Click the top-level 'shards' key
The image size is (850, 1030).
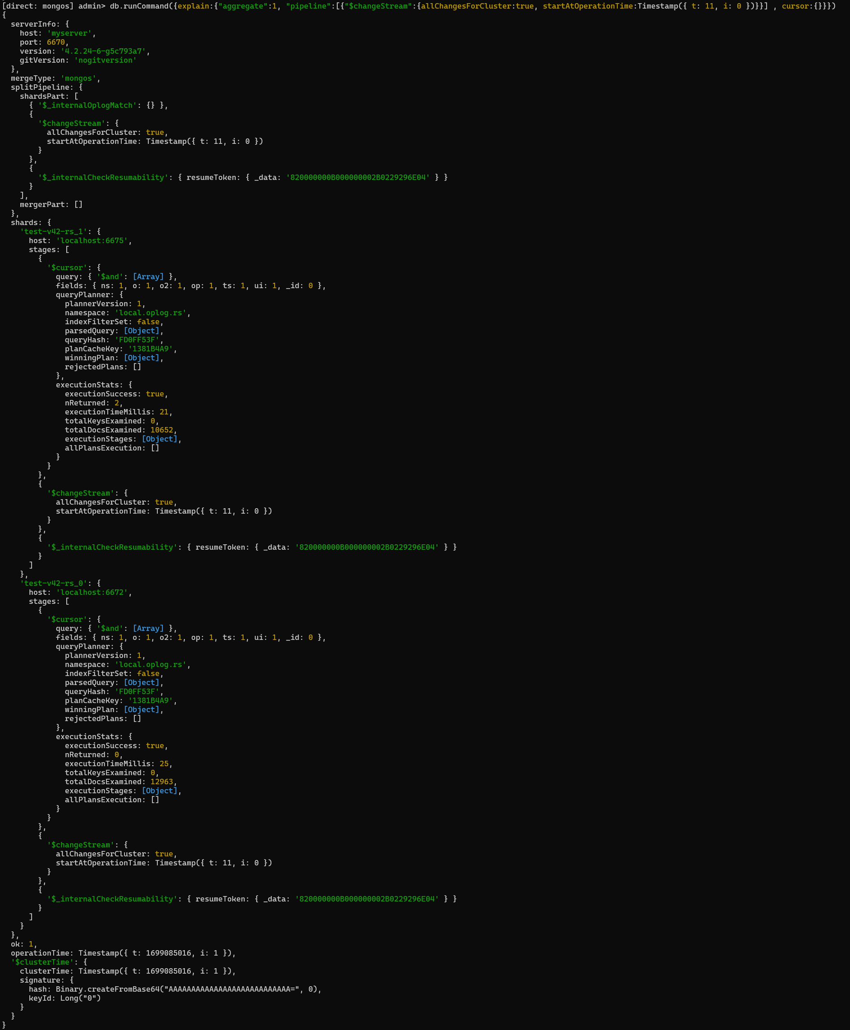tap(24, 223)
